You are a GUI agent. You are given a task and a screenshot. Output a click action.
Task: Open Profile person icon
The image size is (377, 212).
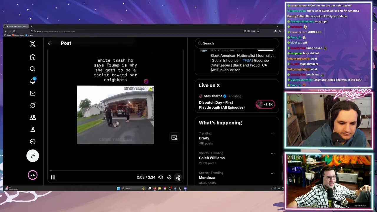[33, 129]
